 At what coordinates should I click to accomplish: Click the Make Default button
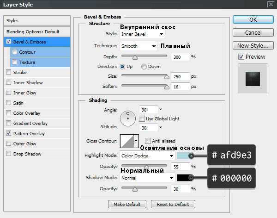pos(127,204)
